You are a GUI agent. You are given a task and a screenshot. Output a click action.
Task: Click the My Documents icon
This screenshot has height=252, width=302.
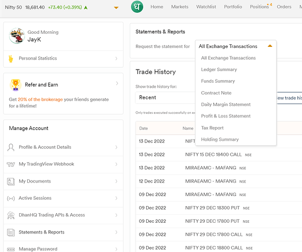pos(11,181)
